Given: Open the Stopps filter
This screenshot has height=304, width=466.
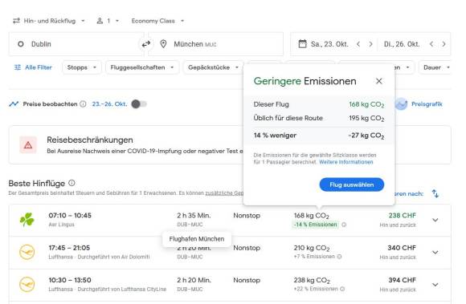Looking at the screenshot, I should 82,67.
